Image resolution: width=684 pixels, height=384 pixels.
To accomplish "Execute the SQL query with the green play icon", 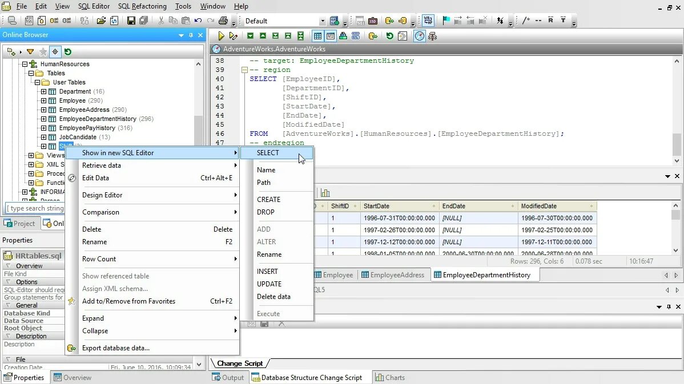I will [221, 35].
